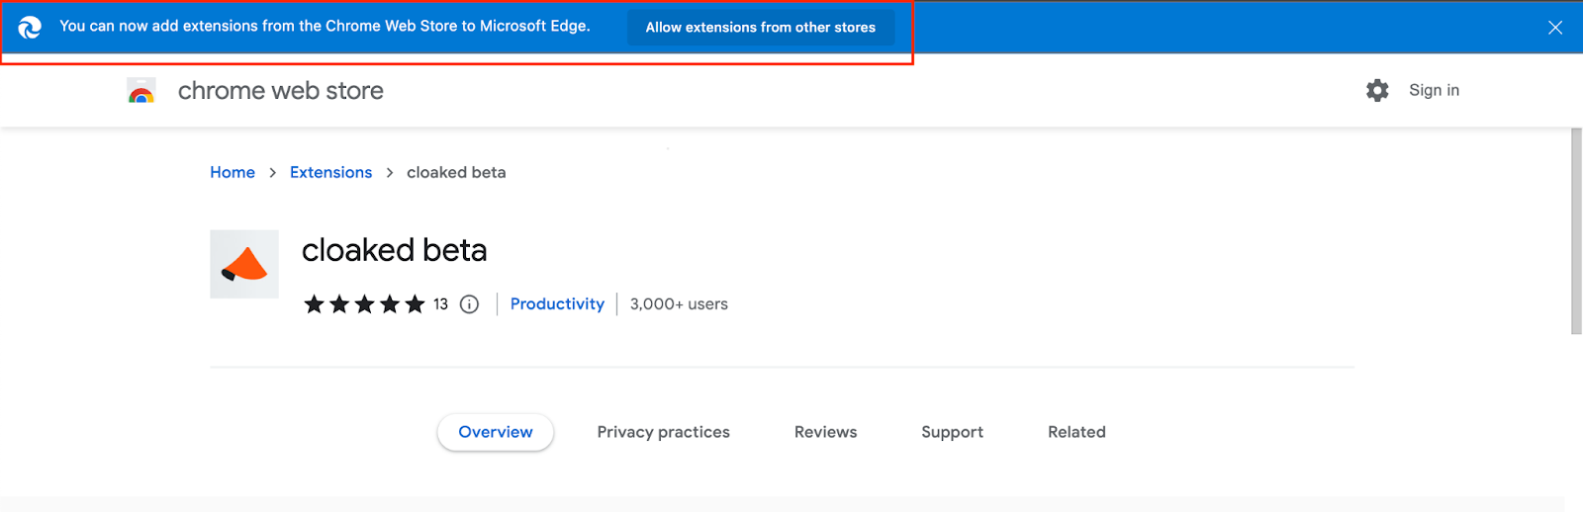Click the banner text about adding extensions
This screenshot has height=512, width=1583.
tap(325, 26)
